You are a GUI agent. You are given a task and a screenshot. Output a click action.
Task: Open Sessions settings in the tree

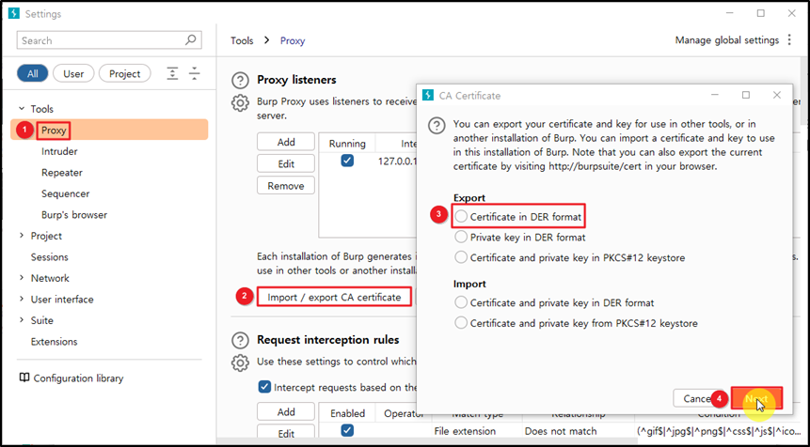pos(50,256)
